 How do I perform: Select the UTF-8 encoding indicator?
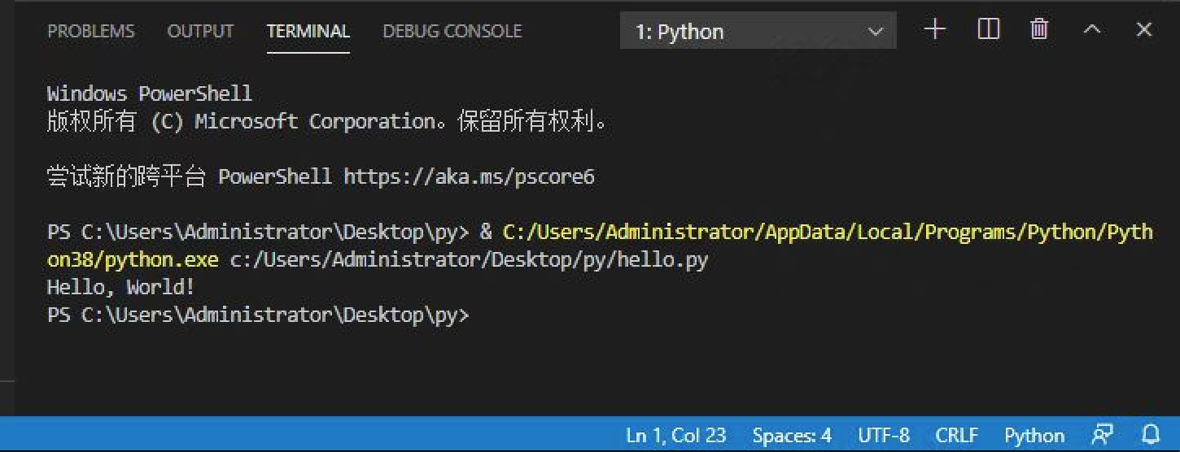tap(884, 435)
